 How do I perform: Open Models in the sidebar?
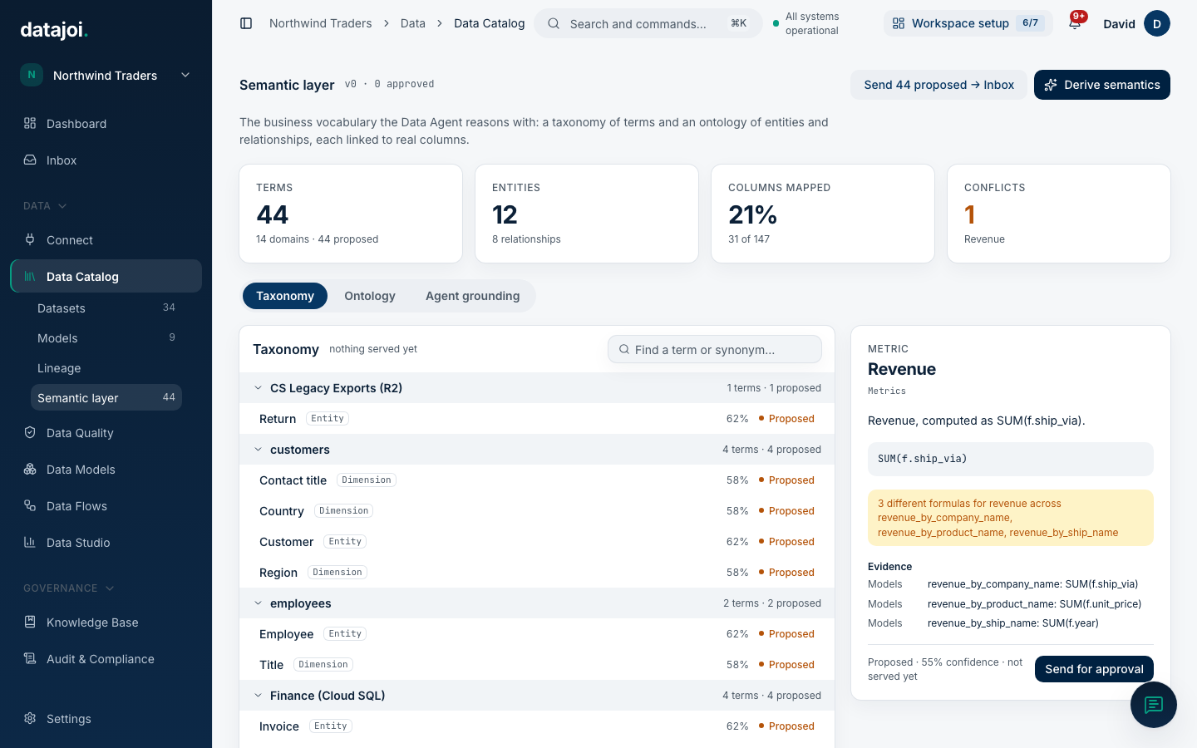click(106, 337)
